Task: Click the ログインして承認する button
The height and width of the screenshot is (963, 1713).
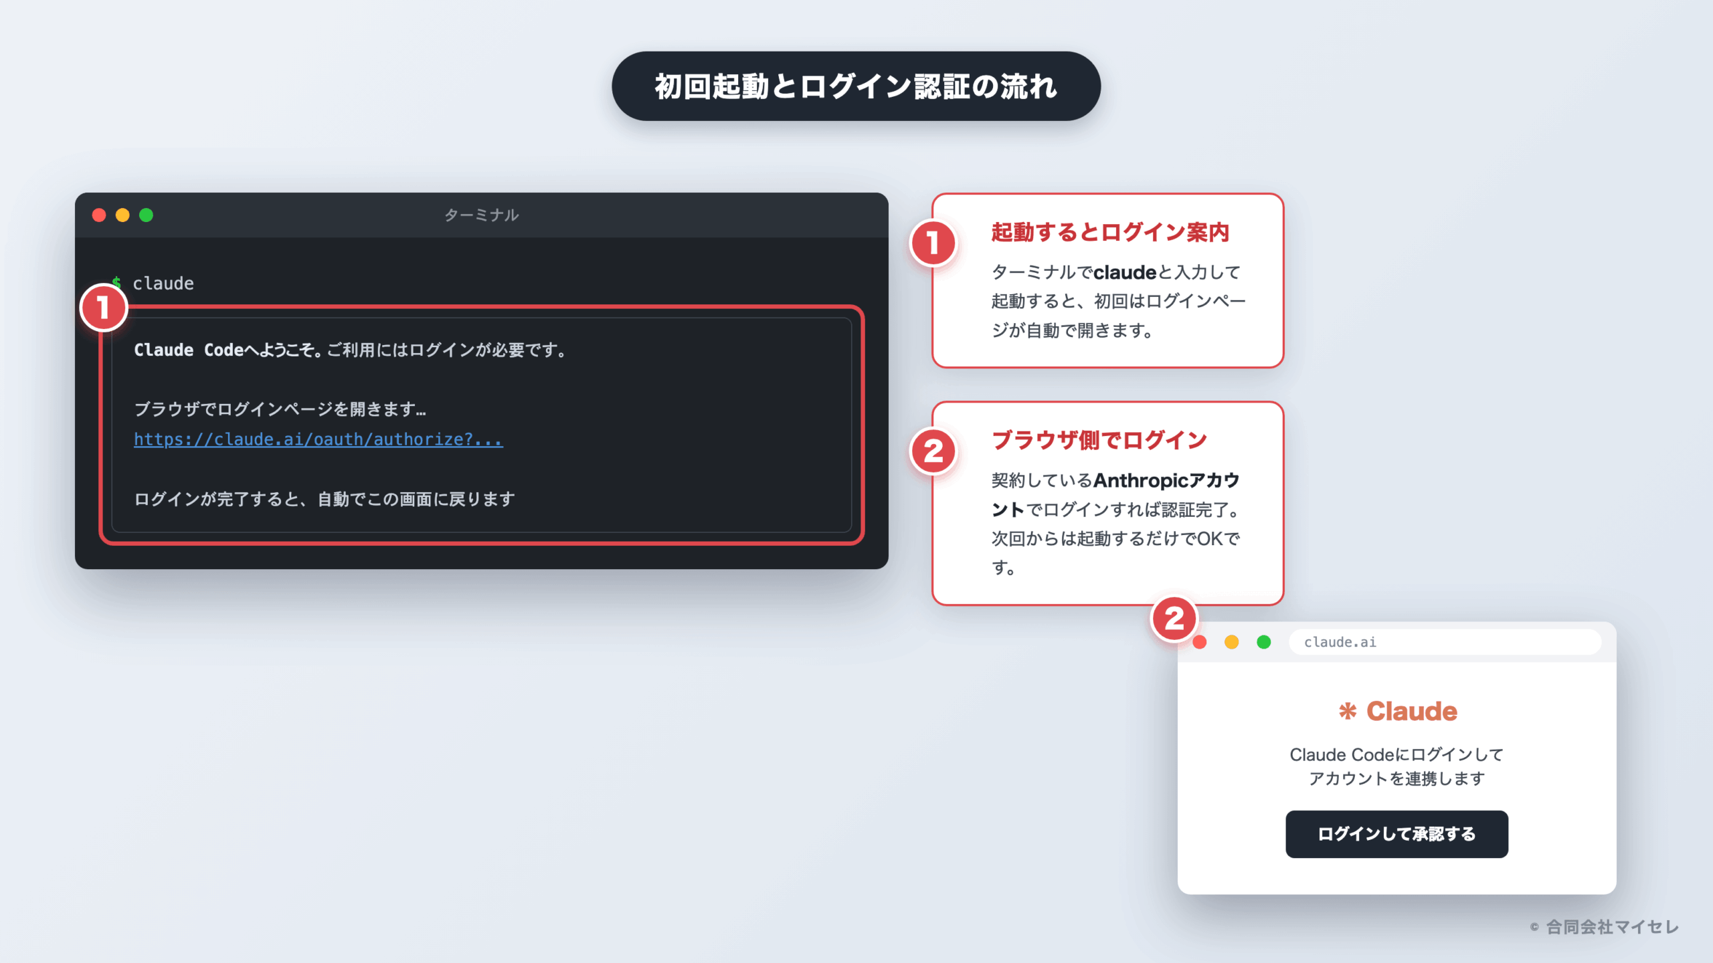Action: point(1396,834)
